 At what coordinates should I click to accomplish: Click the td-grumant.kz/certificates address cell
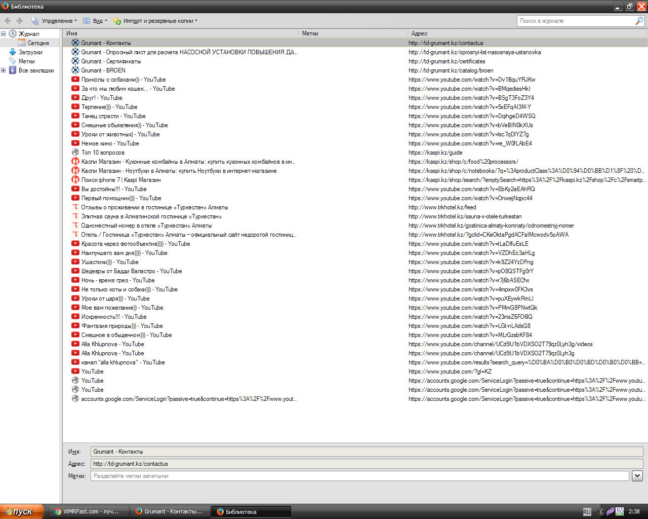447,61
